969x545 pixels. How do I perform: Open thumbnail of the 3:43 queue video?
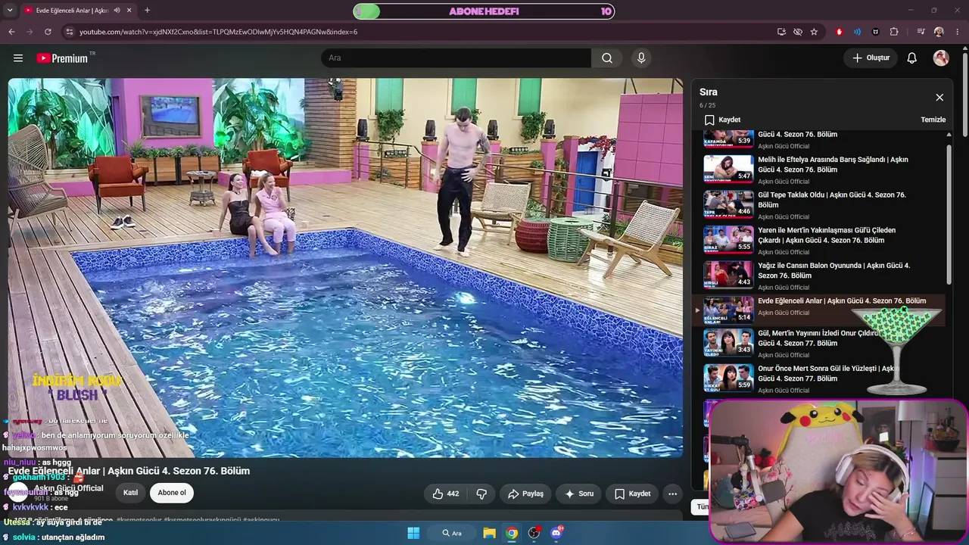(728, 342)
